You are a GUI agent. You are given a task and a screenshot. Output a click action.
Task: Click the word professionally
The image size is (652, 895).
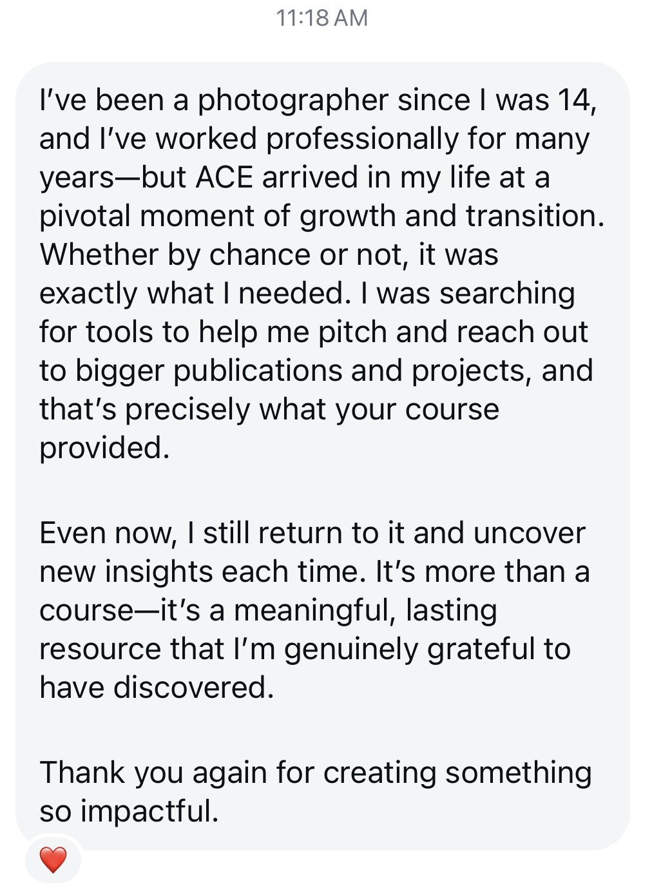(362, 139)
